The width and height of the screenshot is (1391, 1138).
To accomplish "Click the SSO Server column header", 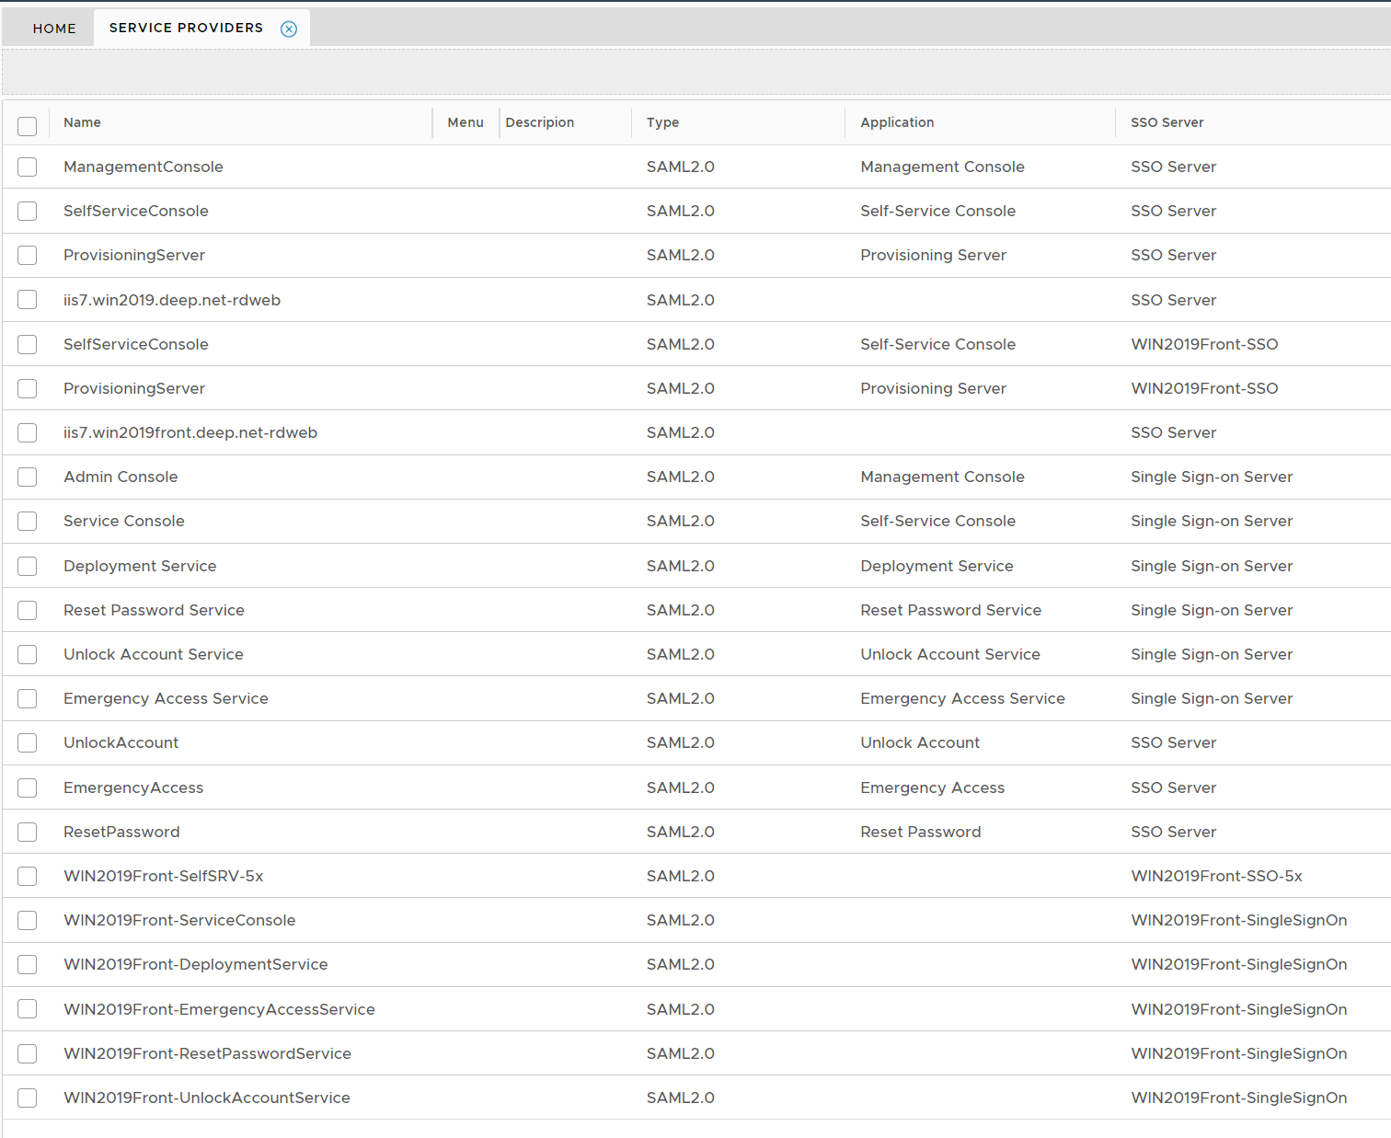I will pos(1167,122).
